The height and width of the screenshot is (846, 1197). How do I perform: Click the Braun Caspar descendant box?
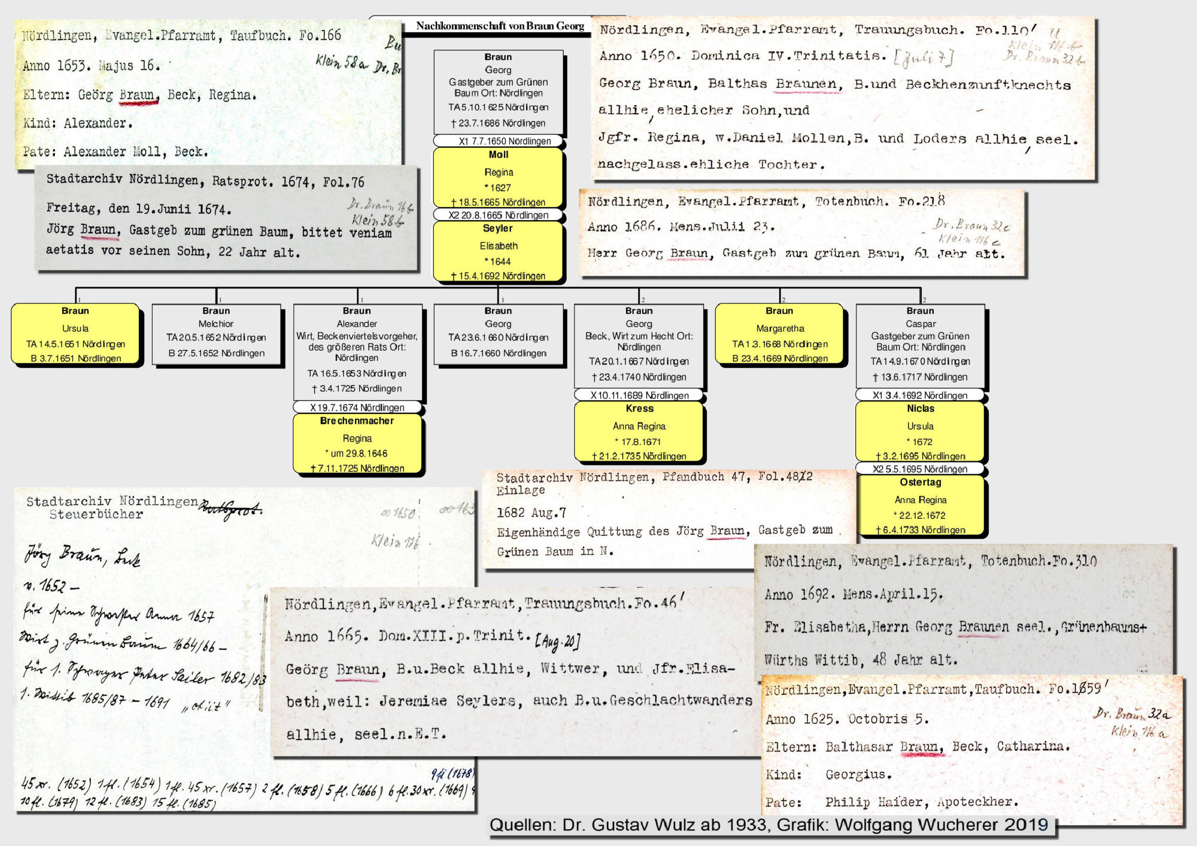[x=920, y=346]
